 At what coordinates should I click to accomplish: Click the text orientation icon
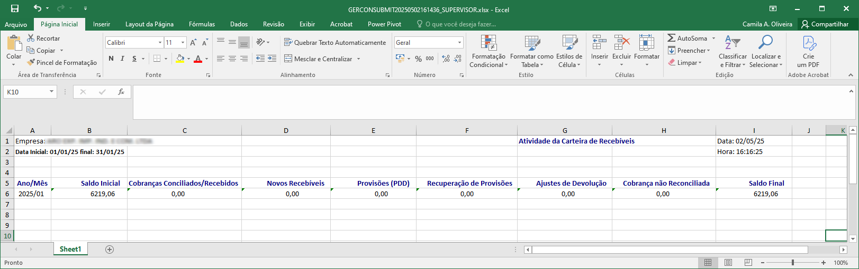coord(260,43)
